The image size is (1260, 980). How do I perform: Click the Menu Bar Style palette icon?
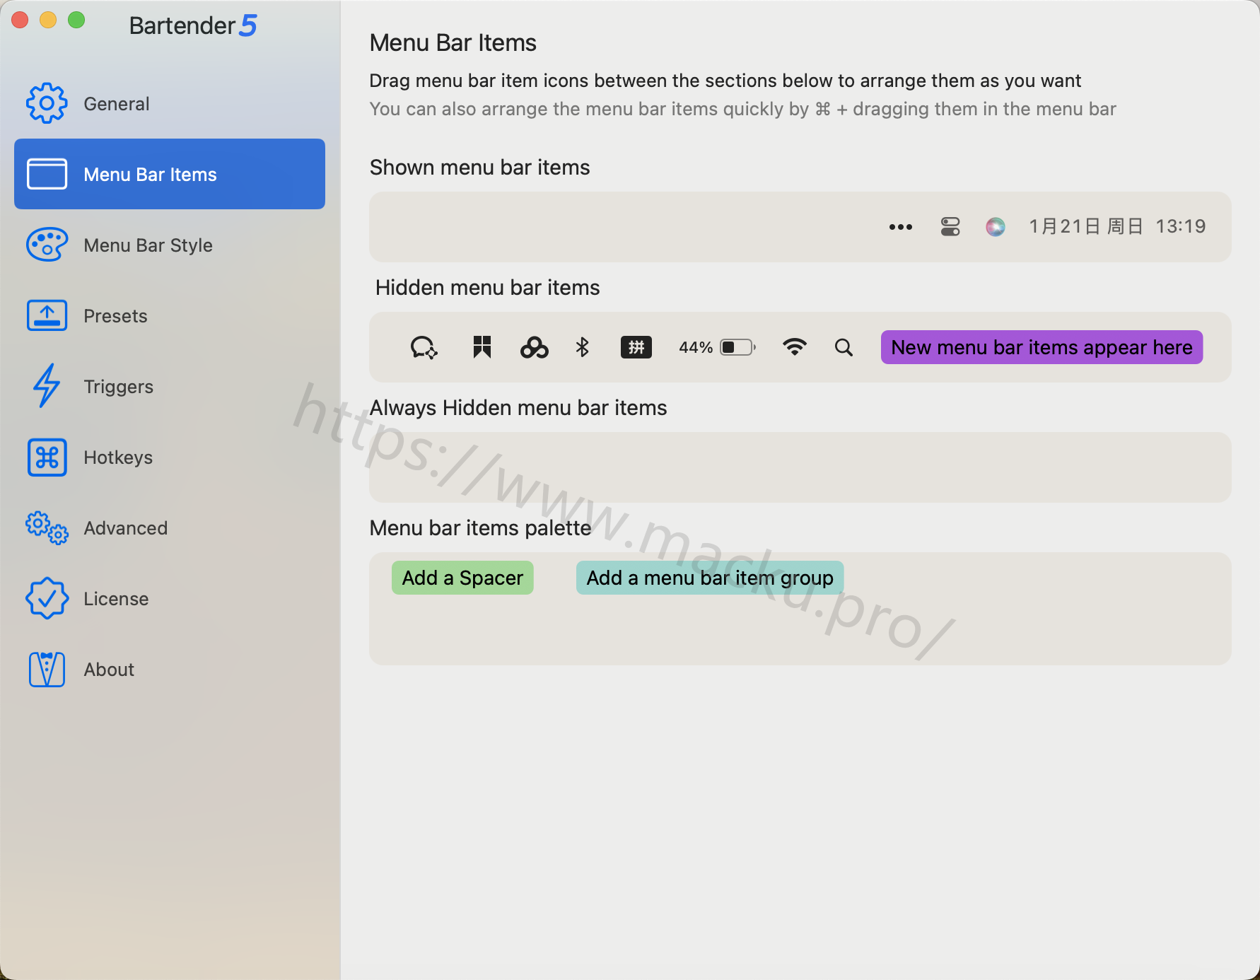(47, 245)
